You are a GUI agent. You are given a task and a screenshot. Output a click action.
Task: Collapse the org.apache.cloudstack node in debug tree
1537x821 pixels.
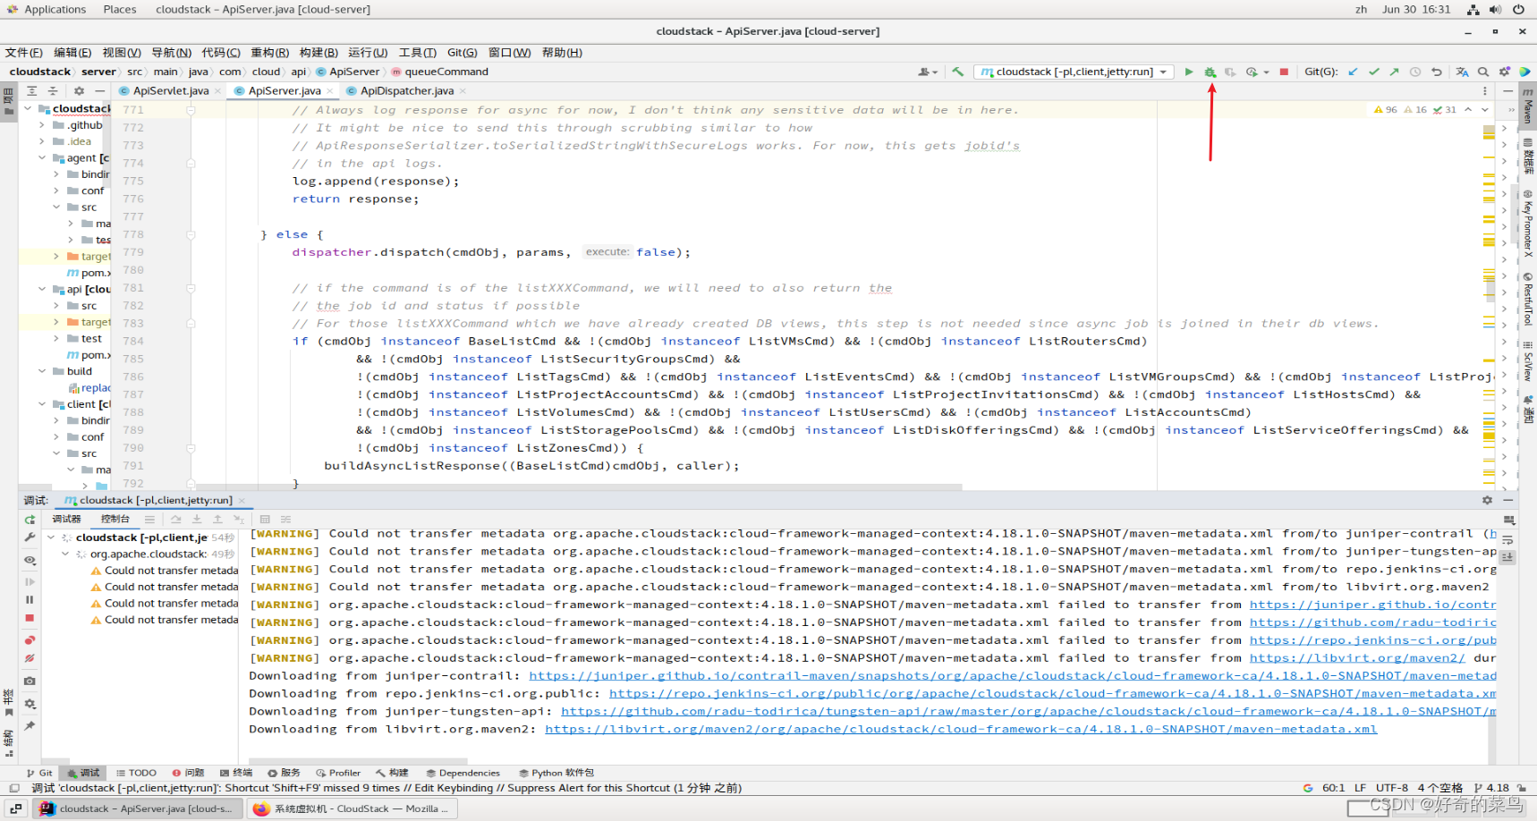(x=64, y=554)
